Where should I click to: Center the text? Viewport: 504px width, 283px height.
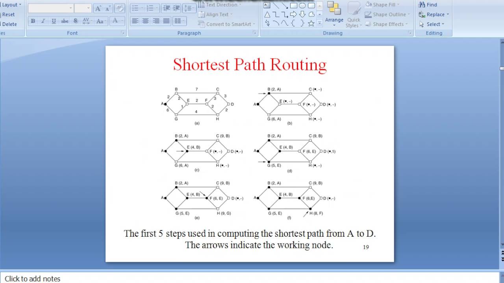[x=145, y=21]
